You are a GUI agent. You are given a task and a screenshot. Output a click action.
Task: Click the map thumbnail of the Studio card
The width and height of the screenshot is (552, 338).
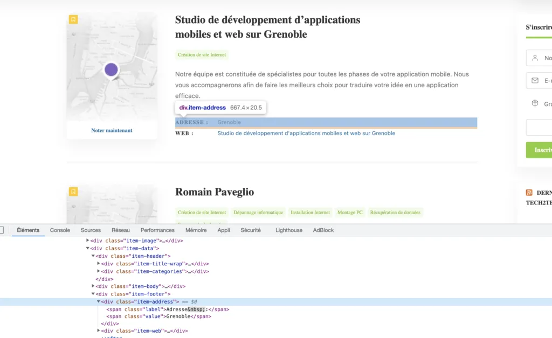click(x=112, y=67)
